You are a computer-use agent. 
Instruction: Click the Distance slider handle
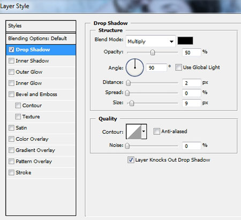128,83
